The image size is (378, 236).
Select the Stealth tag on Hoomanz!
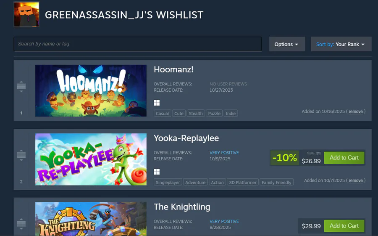coord(196,113)
